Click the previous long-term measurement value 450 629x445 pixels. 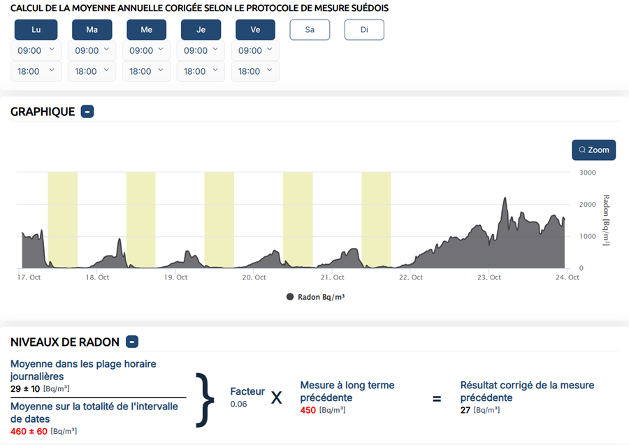pos(308,409)
